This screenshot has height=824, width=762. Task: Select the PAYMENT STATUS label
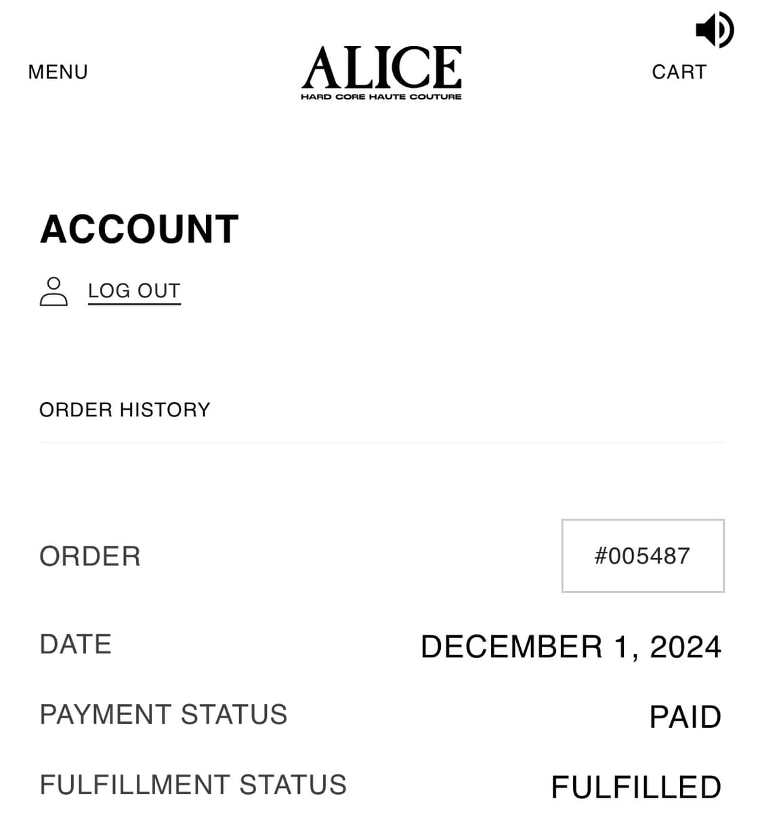pyautogui.click(x=163, y=714)
